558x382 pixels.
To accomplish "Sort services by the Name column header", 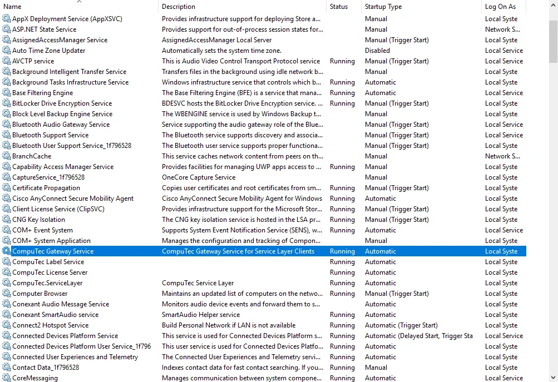I will pos(78,7).
